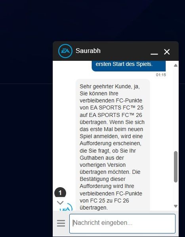This screenshot has width=185, height=237.
Task: Click the scroll-up arrow in the chat
Action: (175, 66)
